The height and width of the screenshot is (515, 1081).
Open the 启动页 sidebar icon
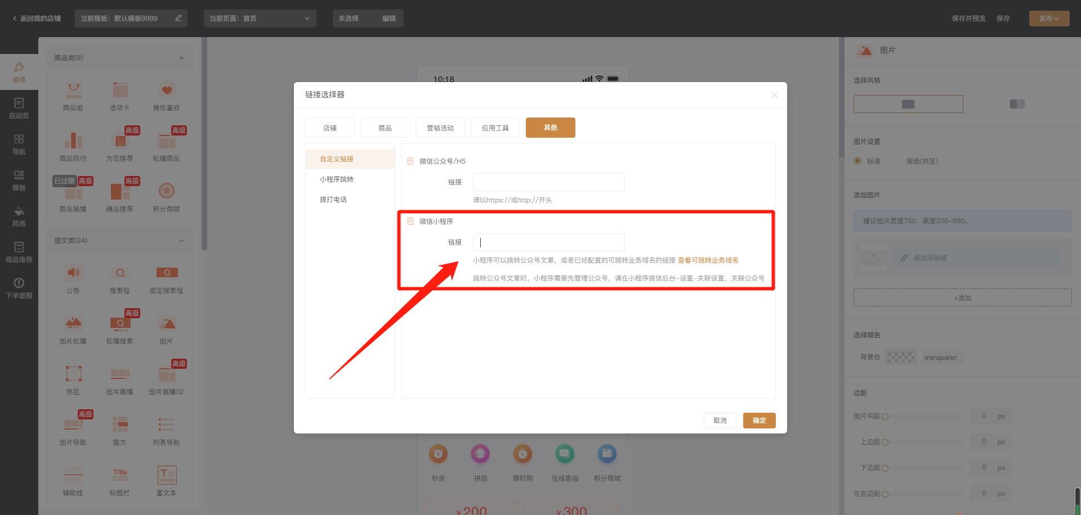pyautogui.click(x=19, y=108)
